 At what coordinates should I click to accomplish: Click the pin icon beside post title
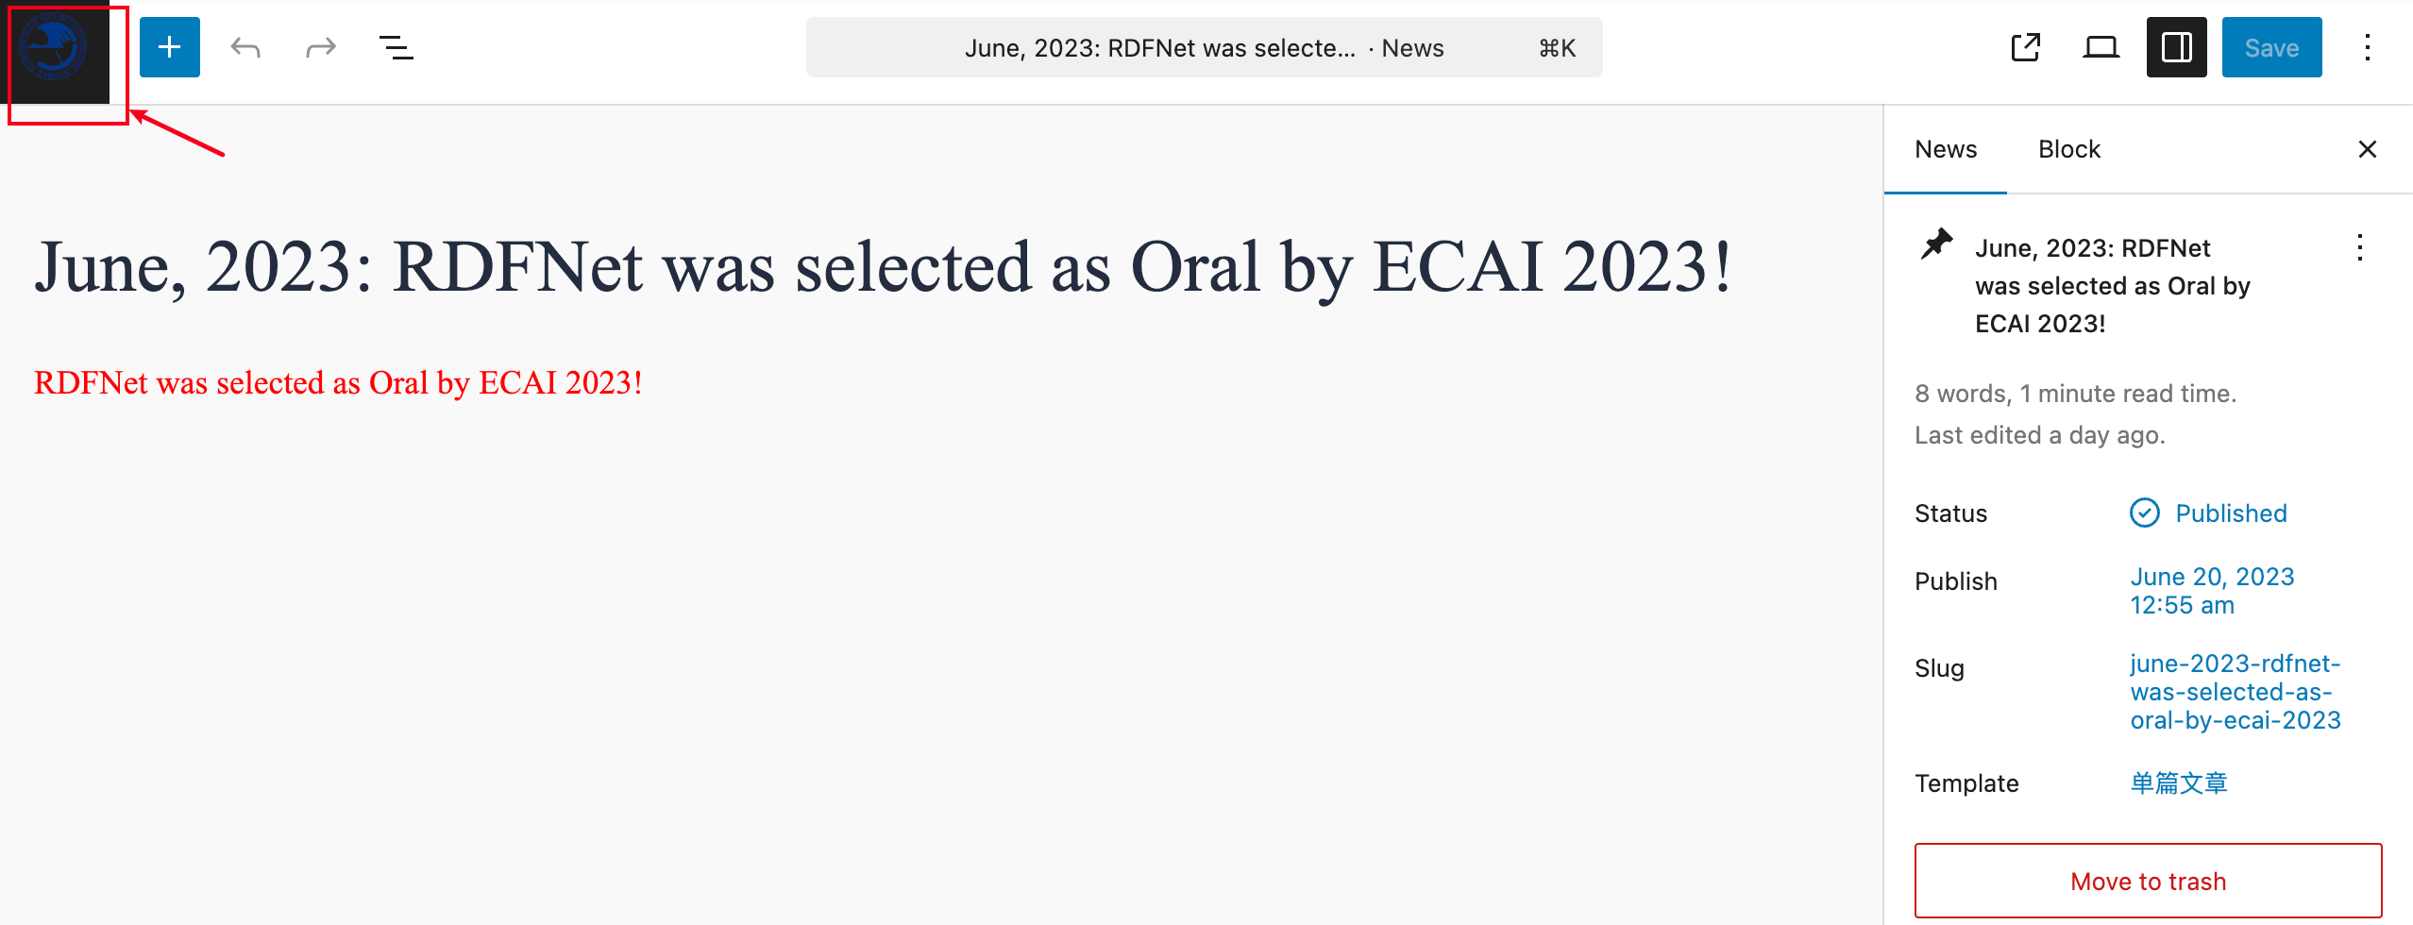coord(1937,245)
